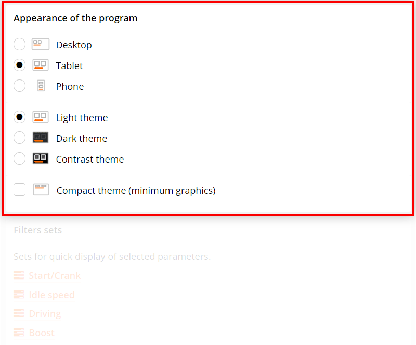Open the Boost filter set
The image size is (416, 345).
tap(42, 333)
